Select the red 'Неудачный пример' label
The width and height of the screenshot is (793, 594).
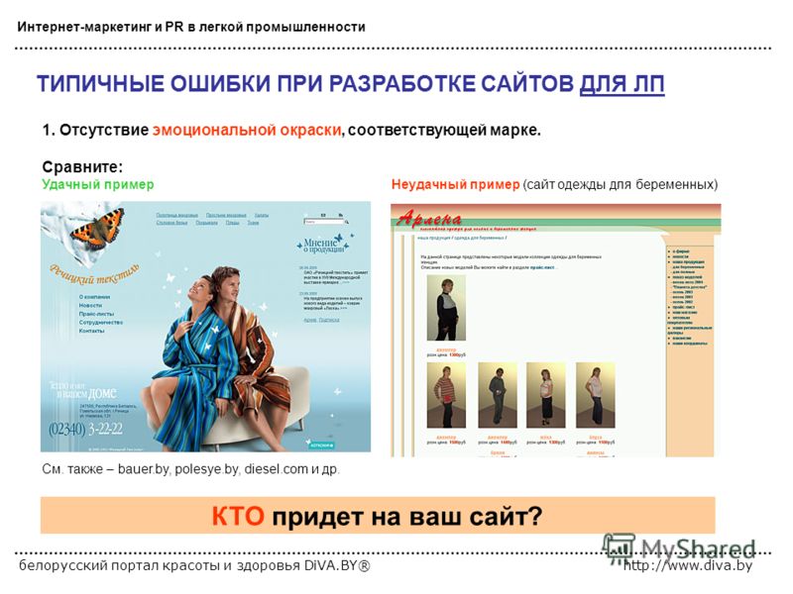click(x=455, y=184)
